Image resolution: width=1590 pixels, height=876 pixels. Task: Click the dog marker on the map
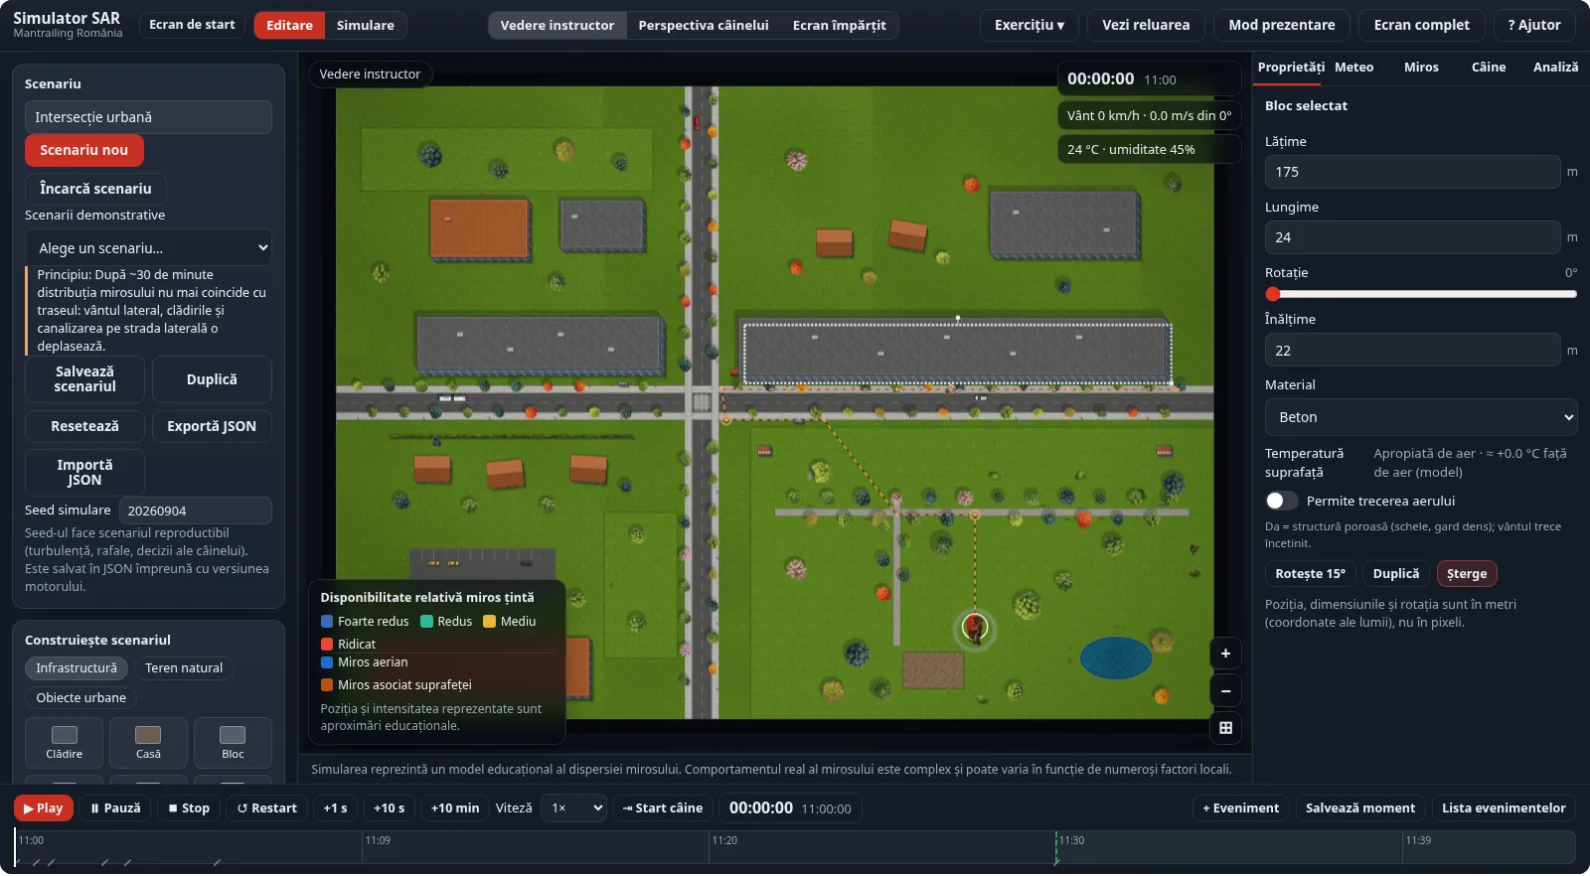(975, 629)
